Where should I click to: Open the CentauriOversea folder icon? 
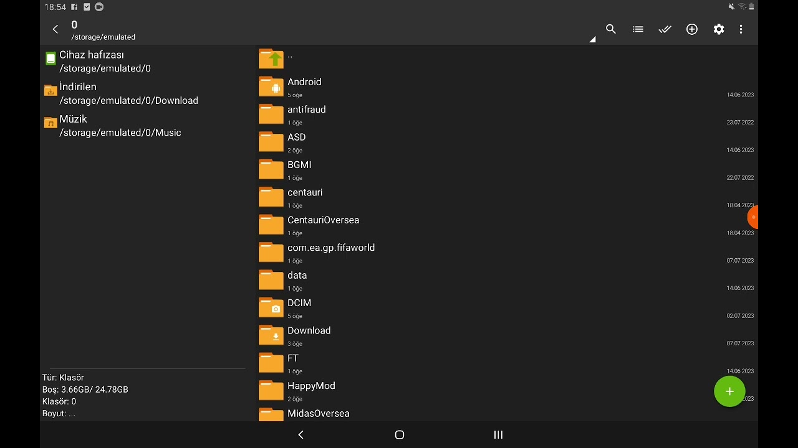coord(271,225)
